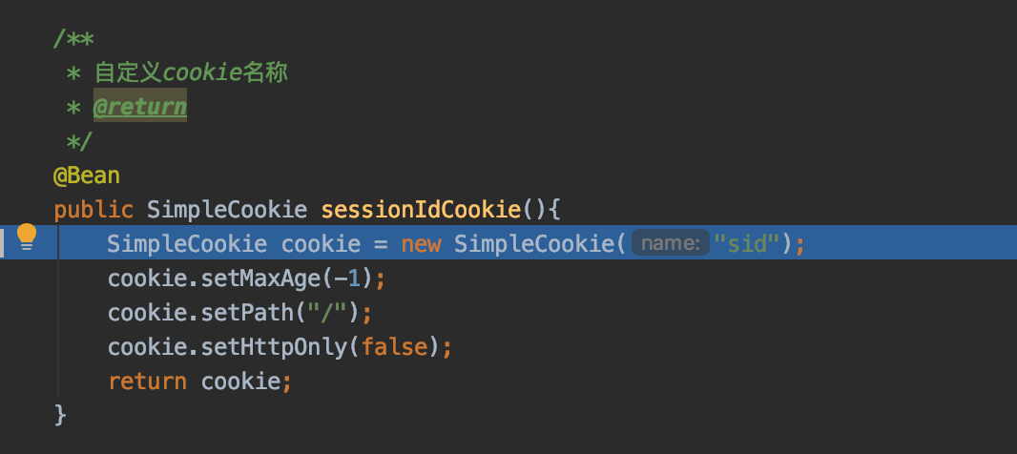Screen dimensions: 1017x454
Task: Click the method's closing curly brace
Action: point(60,415)
